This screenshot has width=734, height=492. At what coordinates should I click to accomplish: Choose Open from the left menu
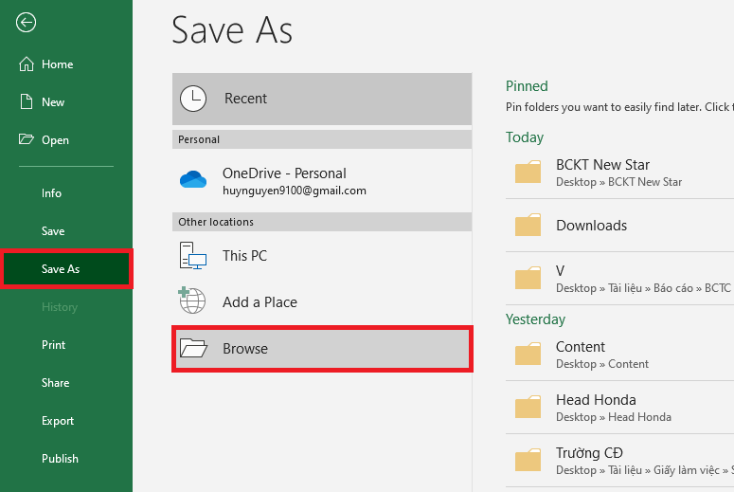(55, 140)
